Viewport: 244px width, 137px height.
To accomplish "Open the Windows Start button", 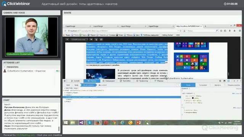I will [x=66, y=123].
